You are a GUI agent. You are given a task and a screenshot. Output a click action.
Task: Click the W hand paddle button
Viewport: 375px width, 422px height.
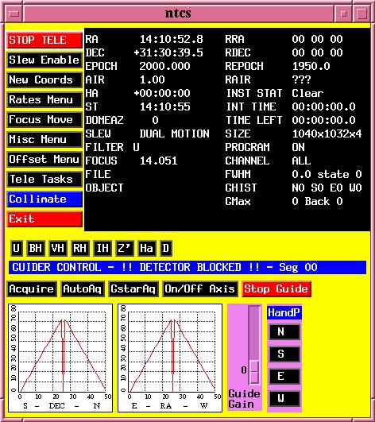[284, 398]
